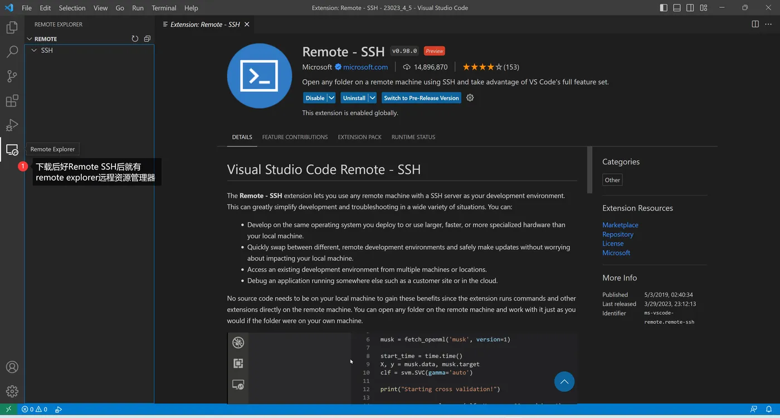Open the Run menu

coord(138,8)
